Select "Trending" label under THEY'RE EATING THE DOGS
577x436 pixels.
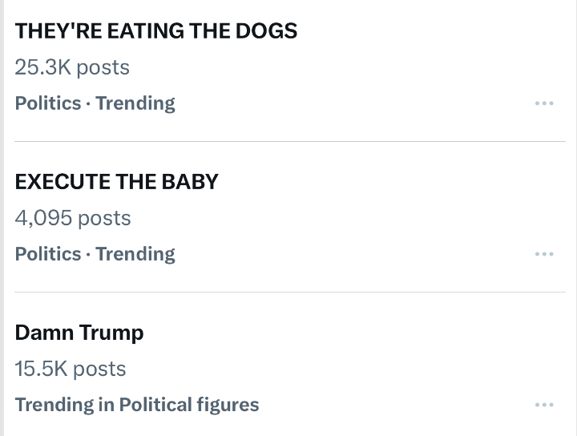(135, 103)
